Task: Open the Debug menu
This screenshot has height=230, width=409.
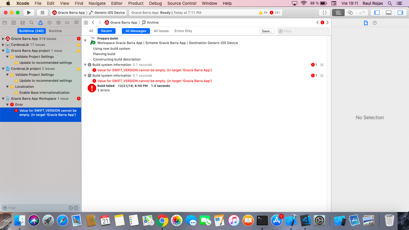Action: tap(155, 3)
